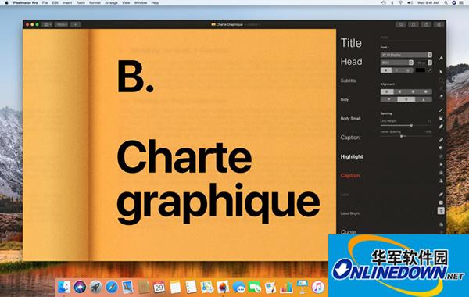The image size is (469, 297).
Task: Align text vertically to bottom
Action: click(x=424, y=99)
